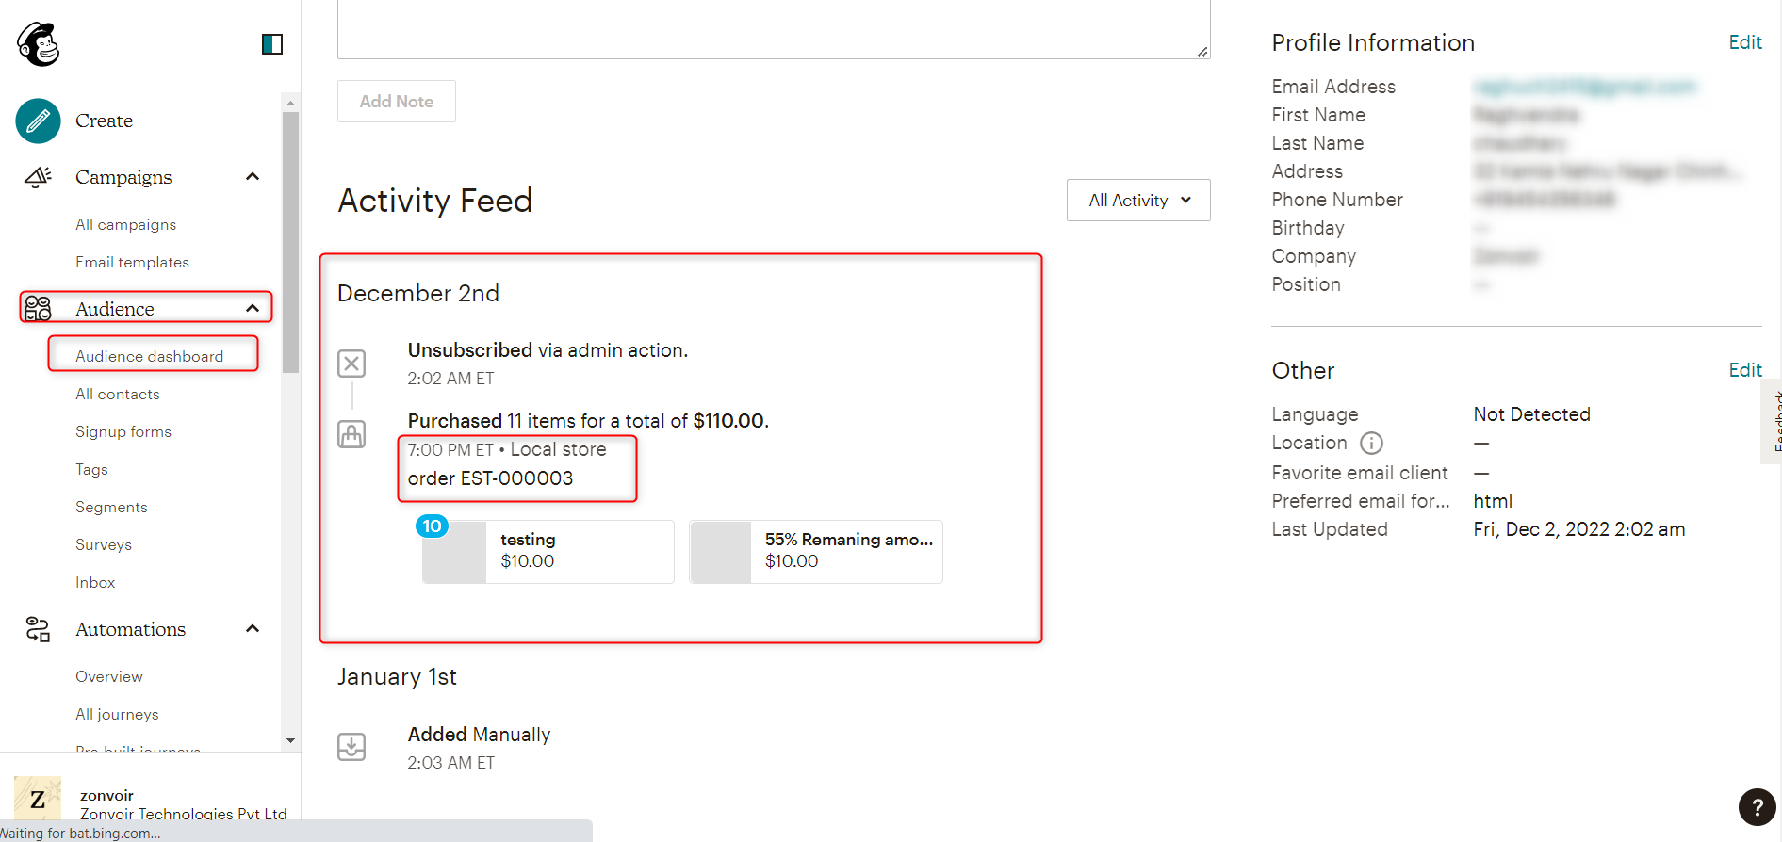This screenshot has height=842, width=1782.
Task: Toggle the sidebar collapse control
Action: tap(271, 43)
